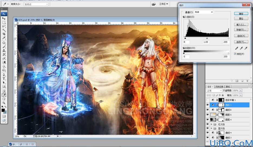Expand the 红火焰 layer group

211,124
